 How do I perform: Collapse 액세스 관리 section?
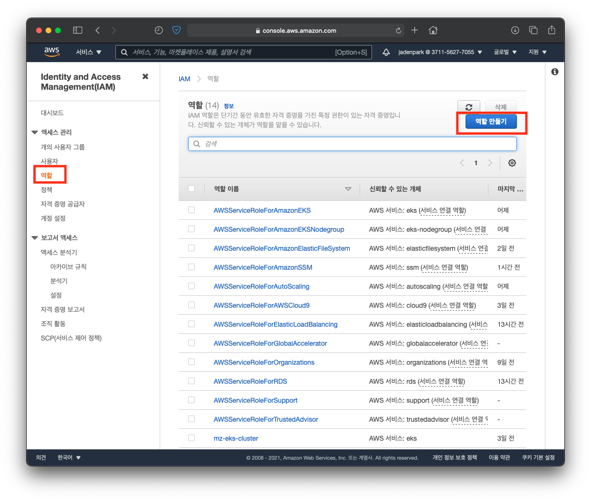click(x=35, y=132)
